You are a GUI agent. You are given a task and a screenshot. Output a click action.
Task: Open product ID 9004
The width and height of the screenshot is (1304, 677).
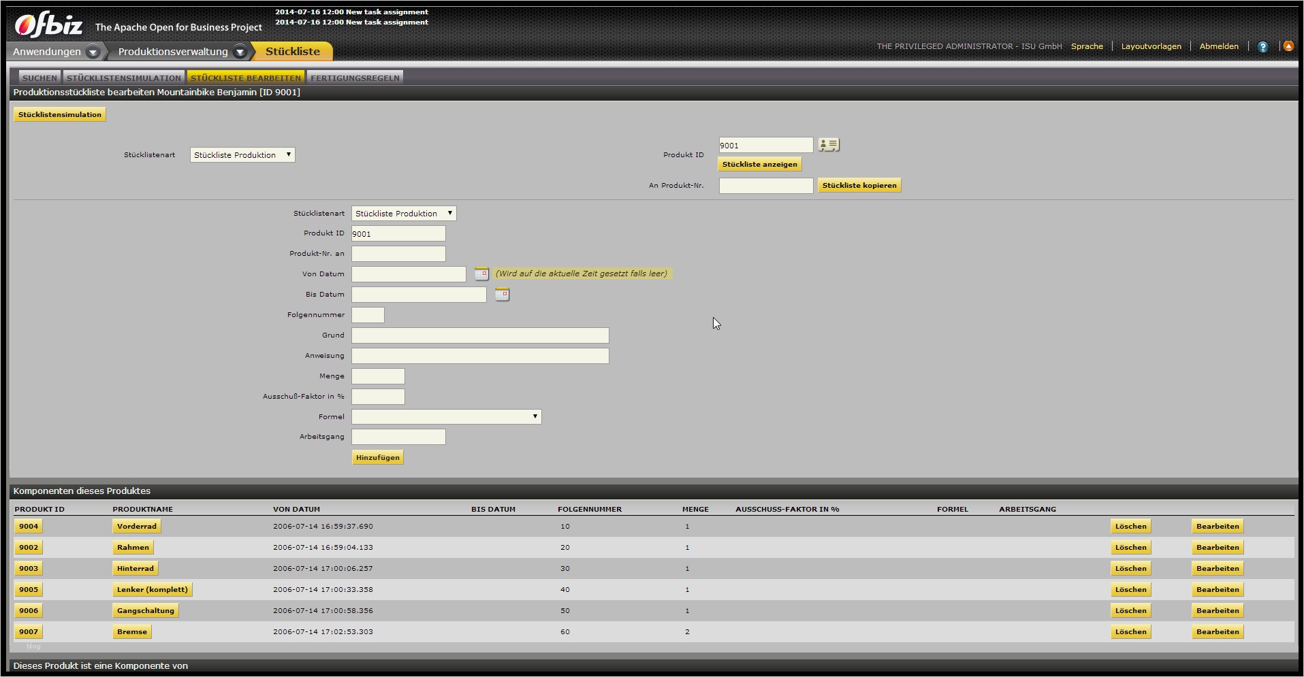[29, 527]
